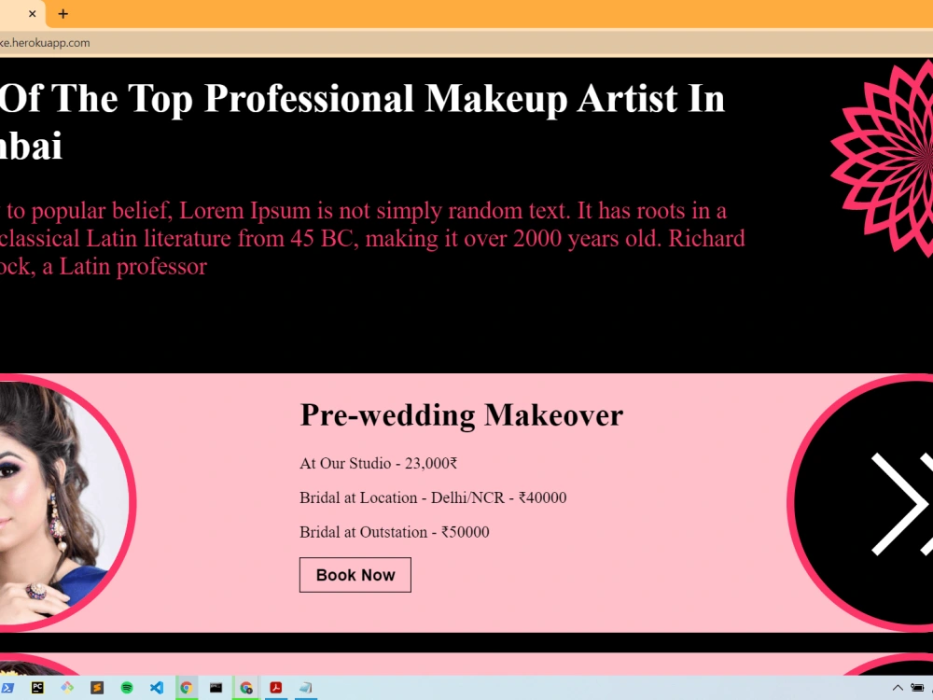The image size is (933, 700).
Task: Click the 'Bridal at Location - Delhi/NCR - ₹40000' line
Action: [x=433, y=497]
